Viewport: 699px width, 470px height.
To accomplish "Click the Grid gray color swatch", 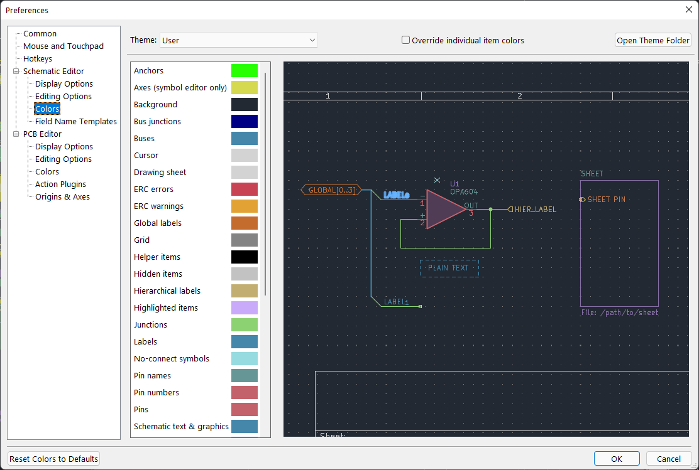I will click(245, 240).
